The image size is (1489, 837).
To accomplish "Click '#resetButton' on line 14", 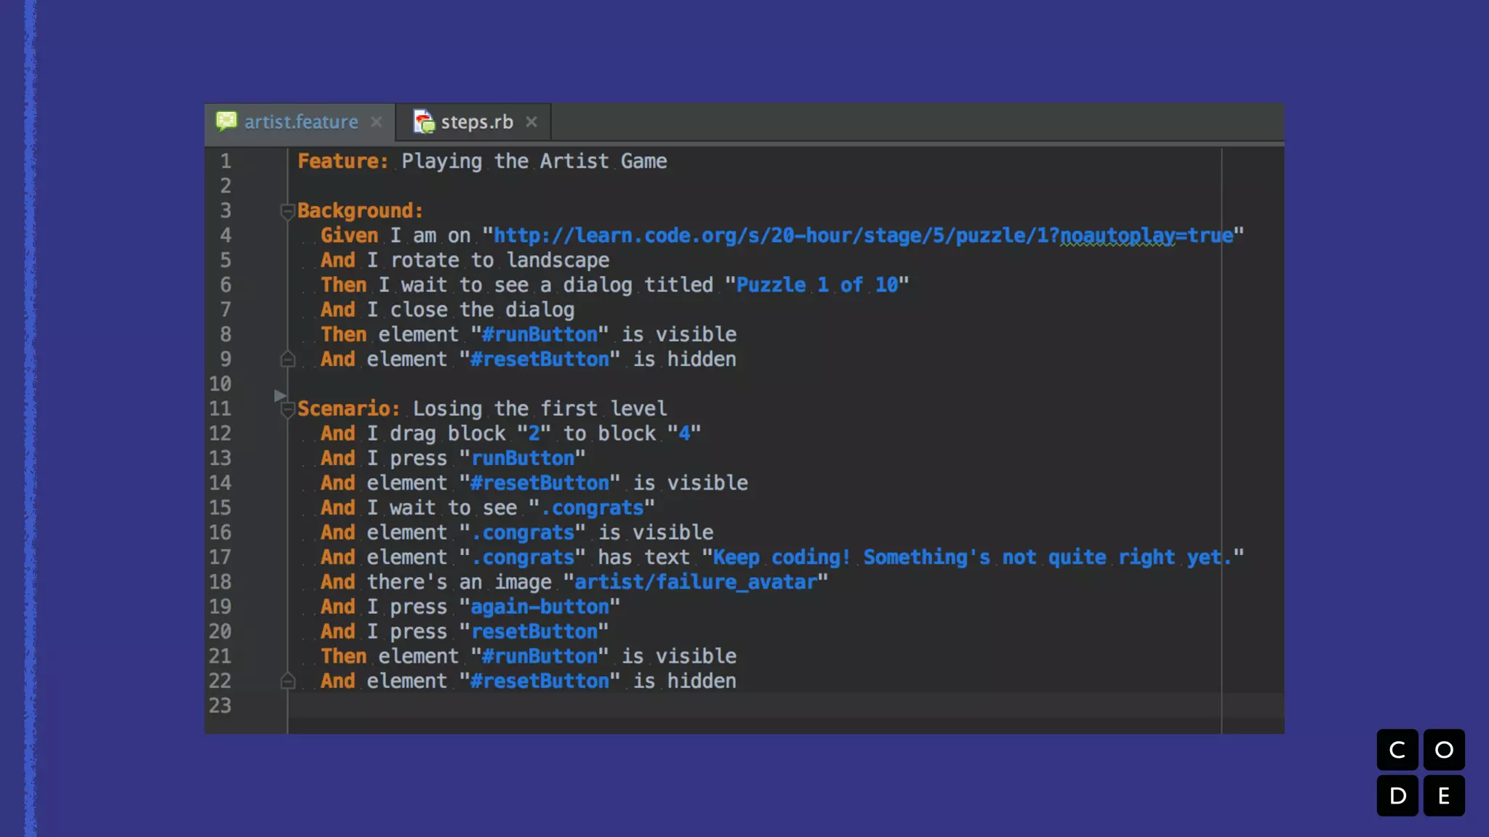I will point(539,483).
